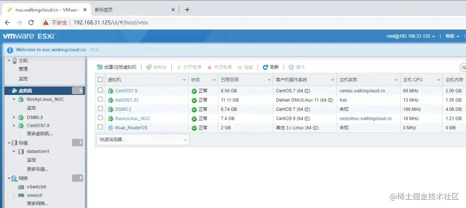Expand the CentOS7.9 node in navigator
The height and width of the screenshot is (208, 466).
coord(14,126)
